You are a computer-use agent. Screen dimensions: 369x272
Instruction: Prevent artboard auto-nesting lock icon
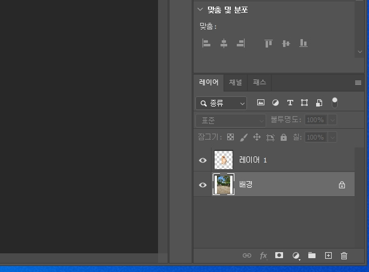click(270, 137)
